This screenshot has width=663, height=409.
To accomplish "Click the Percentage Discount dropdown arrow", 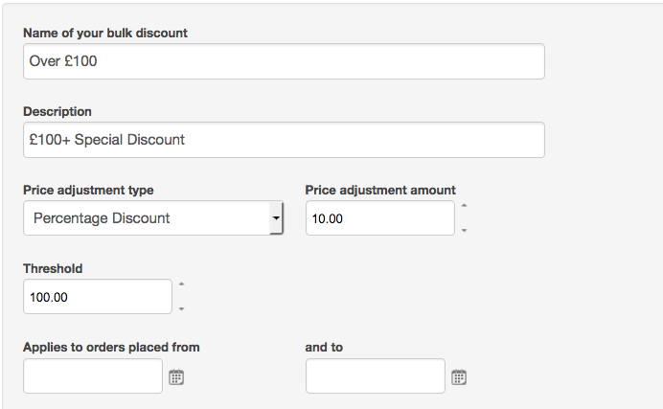I will pos(276,218).
